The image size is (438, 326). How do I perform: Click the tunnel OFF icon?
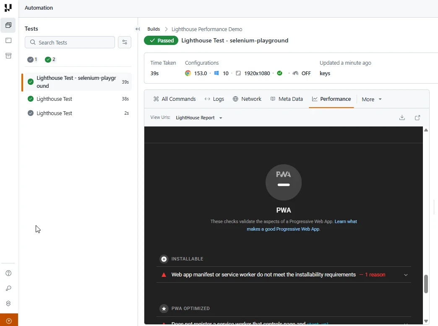point(295,73)
